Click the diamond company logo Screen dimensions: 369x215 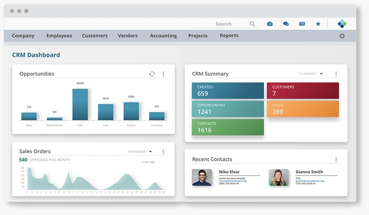coord(342,24)
